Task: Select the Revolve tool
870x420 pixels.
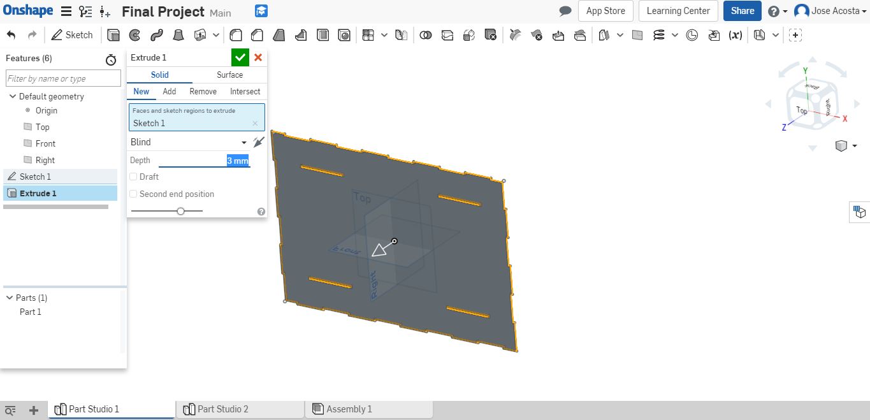Action: click(134, 35)
